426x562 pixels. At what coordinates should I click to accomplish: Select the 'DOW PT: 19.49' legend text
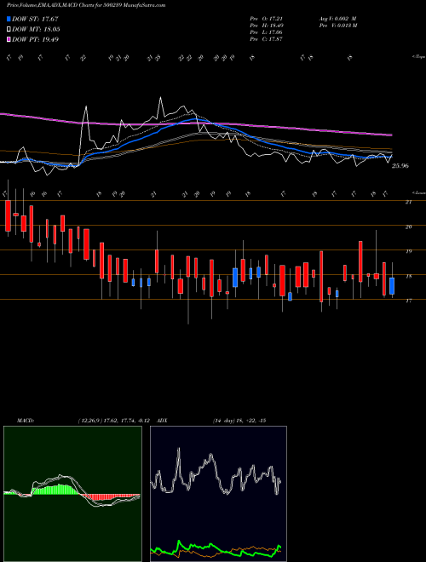tap(35, 39)
